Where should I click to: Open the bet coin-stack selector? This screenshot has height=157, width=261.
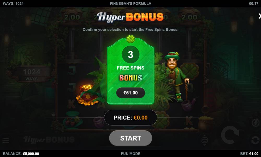205,140
